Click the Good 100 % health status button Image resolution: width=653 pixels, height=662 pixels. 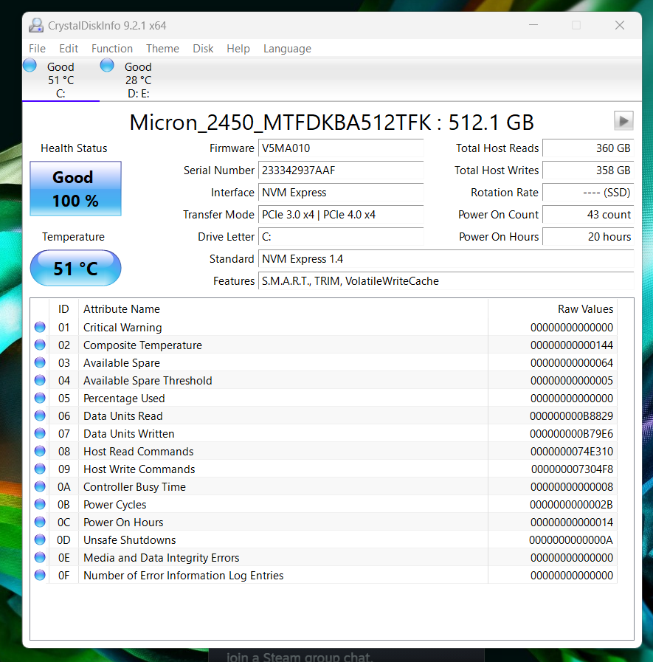point(75,189)
